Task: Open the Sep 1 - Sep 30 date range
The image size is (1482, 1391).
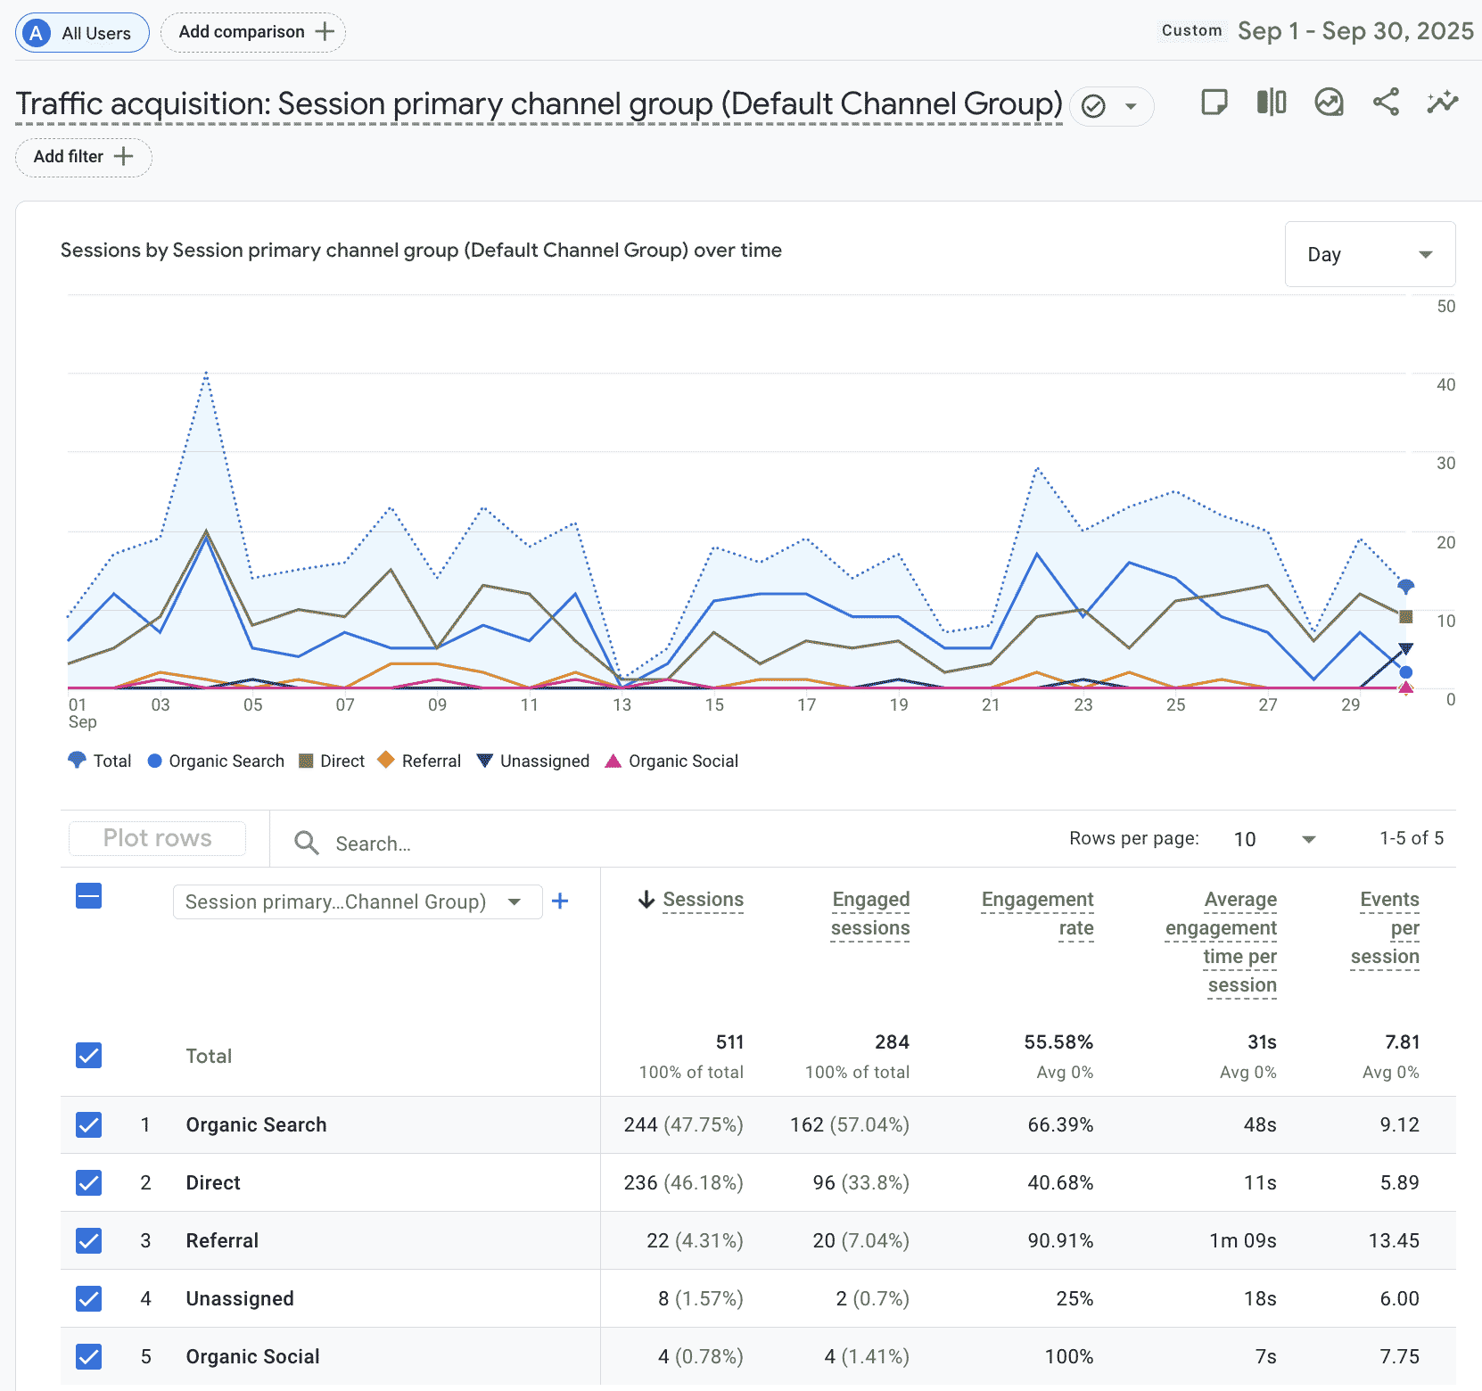Action: point(1354,31)
